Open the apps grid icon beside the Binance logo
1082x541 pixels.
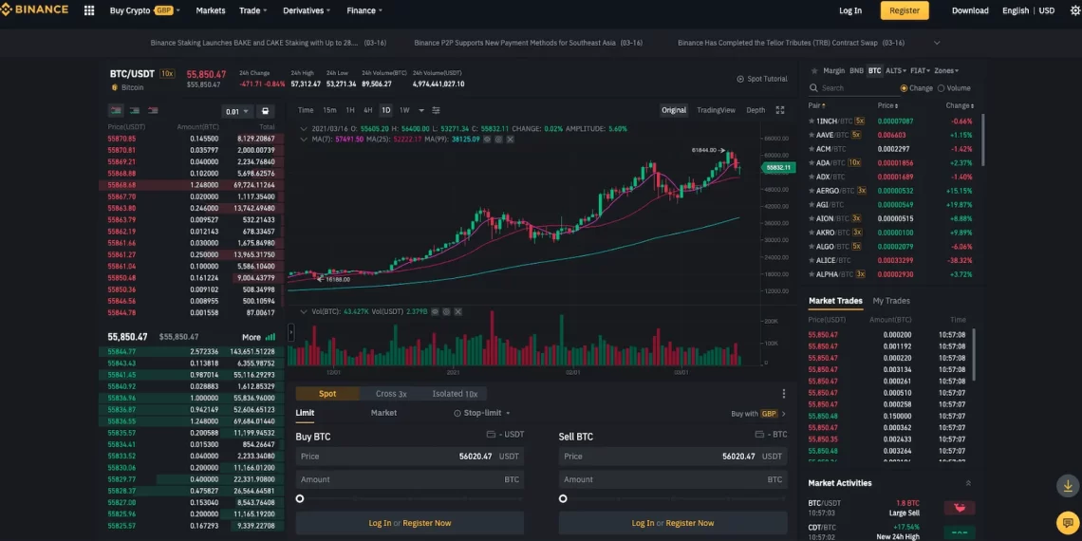[89, 10]
